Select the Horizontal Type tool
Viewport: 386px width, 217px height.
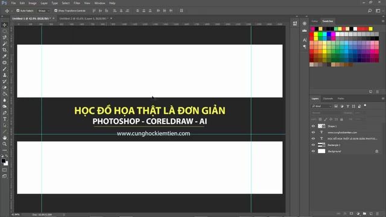coord(4,119)
